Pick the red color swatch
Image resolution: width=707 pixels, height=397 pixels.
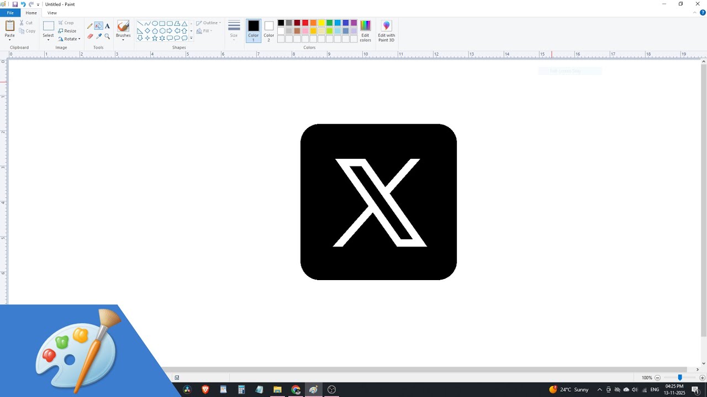coord(305,23)
